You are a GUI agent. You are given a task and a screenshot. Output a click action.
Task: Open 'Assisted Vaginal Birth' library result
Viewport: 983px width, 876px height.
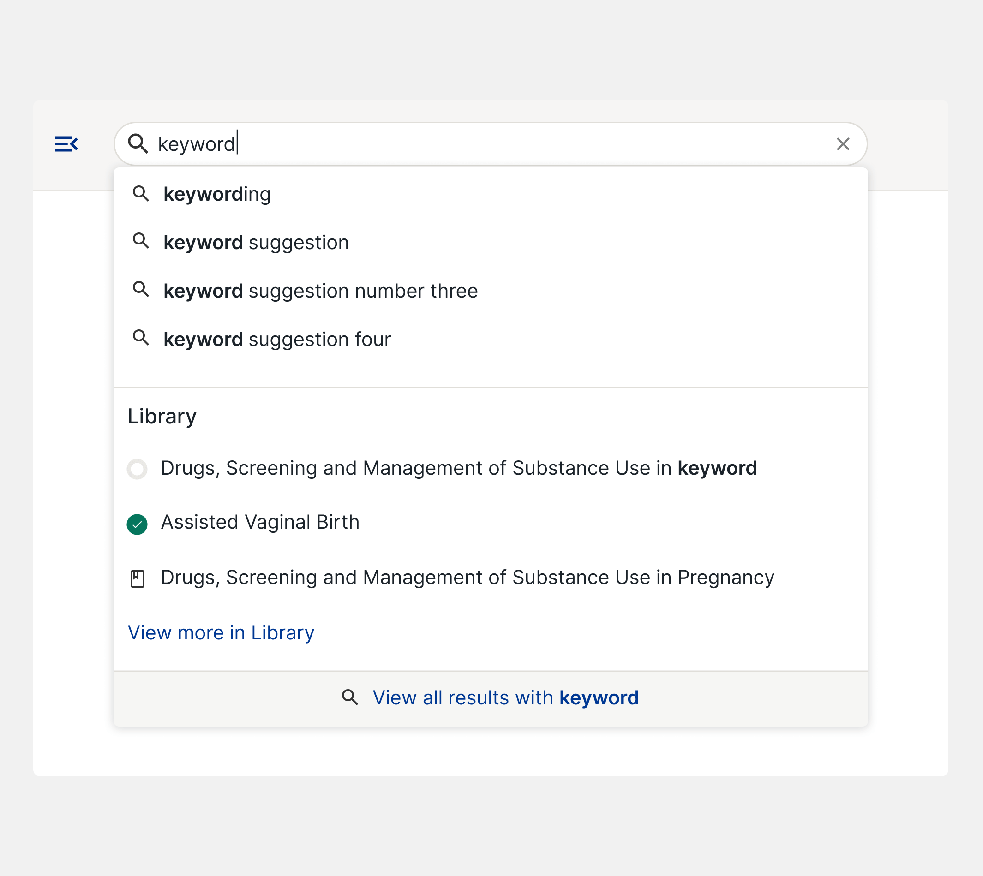(260, 522)
